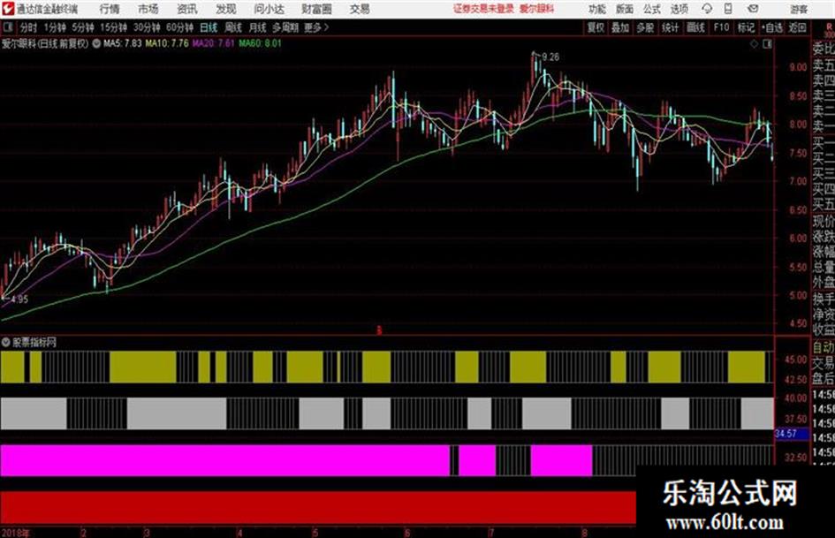Open the 财富圈 menu
Image resolution: width=835 pixels, height=538 pixels.
(316, 9)
